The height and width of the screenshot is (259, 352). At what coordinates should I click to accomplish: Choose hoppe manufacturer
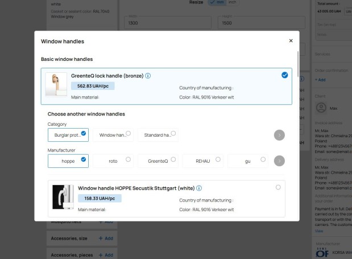68,161
